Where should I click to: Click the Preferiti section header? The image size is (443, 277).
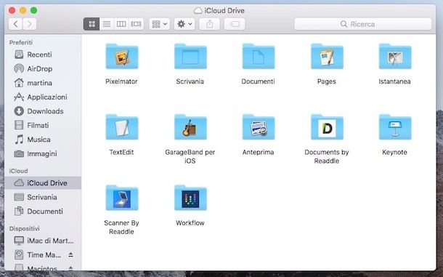tap(21, 42)
